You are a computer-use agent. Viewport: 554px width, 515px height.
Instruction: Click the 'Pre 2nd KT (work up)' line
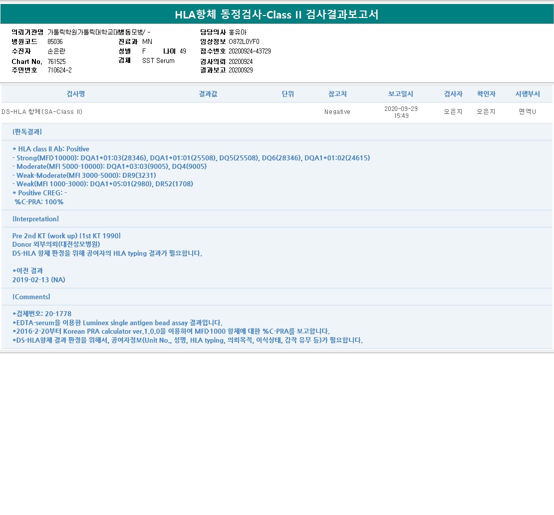coord(66,236)
